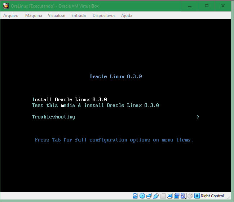Click the shared folders status icon
Viewport: 234px width, 202px height.
163,196
